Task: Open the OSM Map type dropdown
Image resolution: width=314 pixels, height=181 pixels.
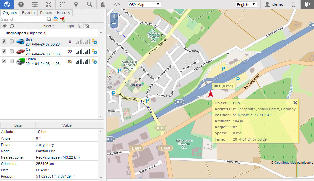Action: [144, 4]
